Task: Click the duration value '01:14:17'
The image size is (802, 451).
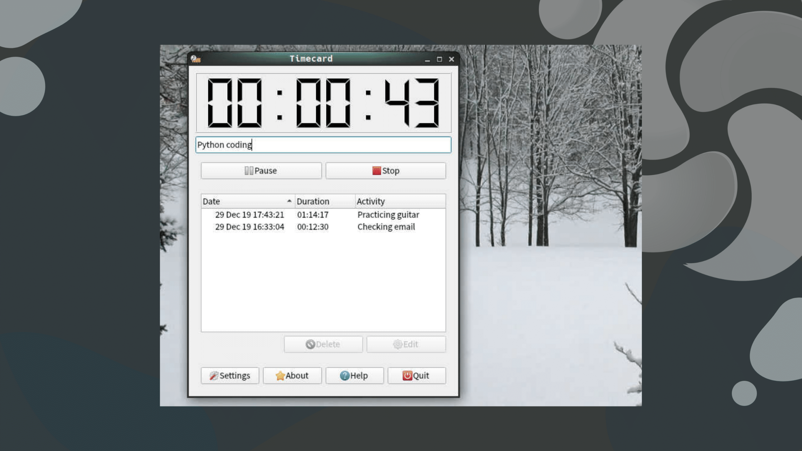Action: 313,215
